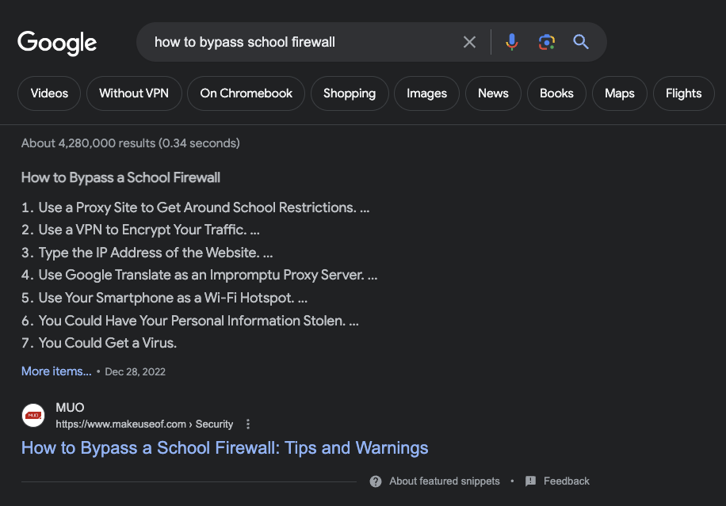Image resolution: width=726 pixels, height=506 pixels.
Task: Submit search with the magnifying glass icon
Action: [x=581, y=42]
